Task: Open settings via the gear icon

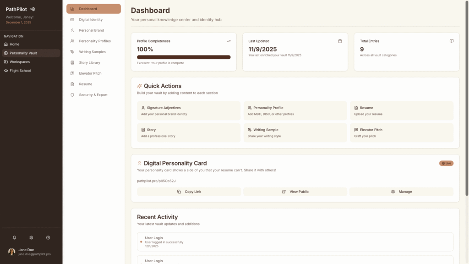Action: [31, 237]
